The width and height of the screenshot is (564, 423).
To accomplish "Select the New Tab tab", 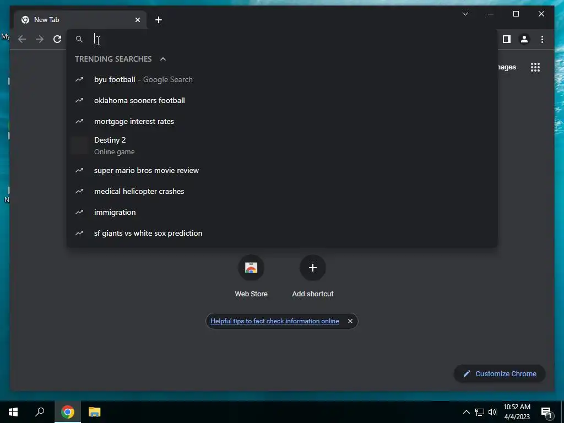I will (80, 20).
